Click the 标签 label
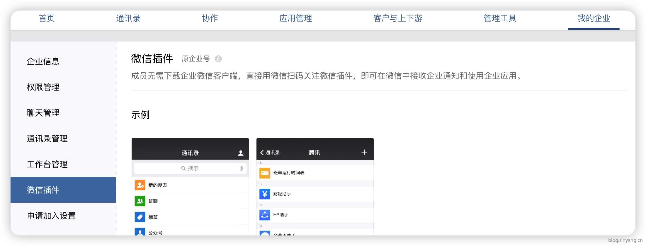Screen dimensions: 646x246 click(153, 217)
